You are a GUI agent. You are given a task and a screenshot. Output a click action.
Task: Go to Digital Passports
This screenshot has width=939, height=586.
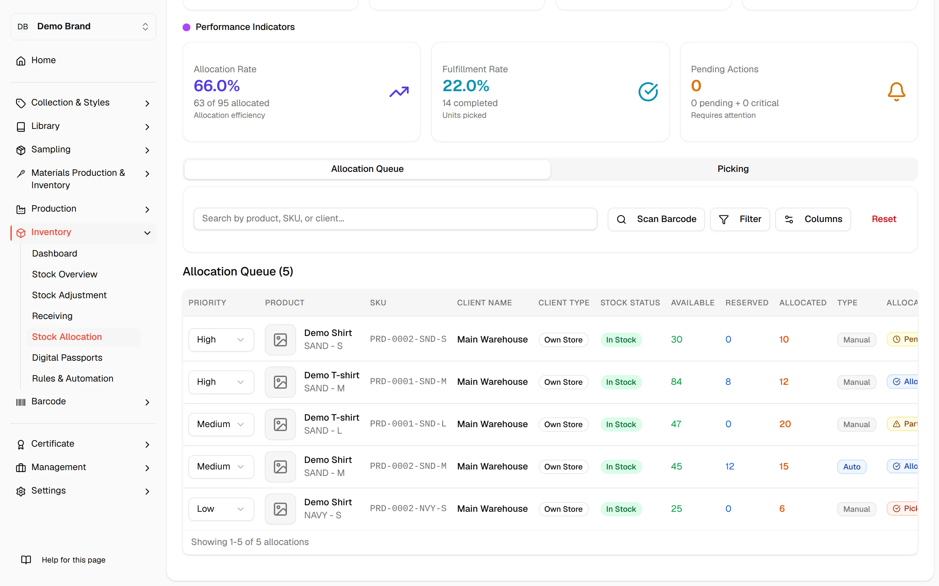[67, 357]
